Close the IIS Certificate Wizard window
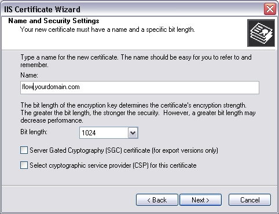 pyautogui.click(x=270, y=9)
